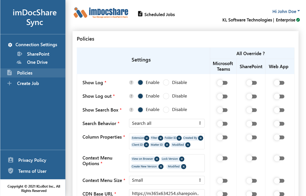This screenshot has height=196, width=306.
Task: Open Connection Settings gear icon
Action: pos(10,45)
